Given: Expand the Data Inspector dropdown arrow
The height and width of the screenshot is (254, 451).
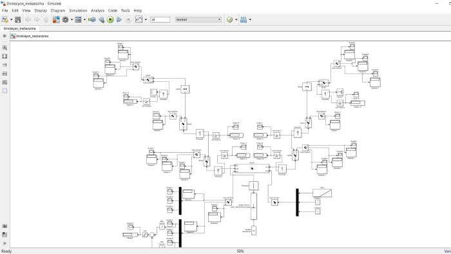Looking at the screenshot, I should click(146, 19).
